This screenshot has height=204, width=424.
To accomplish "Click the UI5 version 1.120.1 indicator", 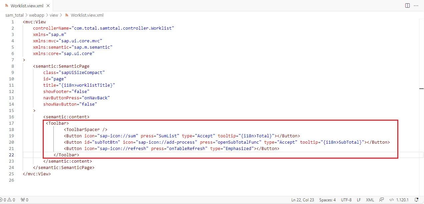I will (399, 200).
